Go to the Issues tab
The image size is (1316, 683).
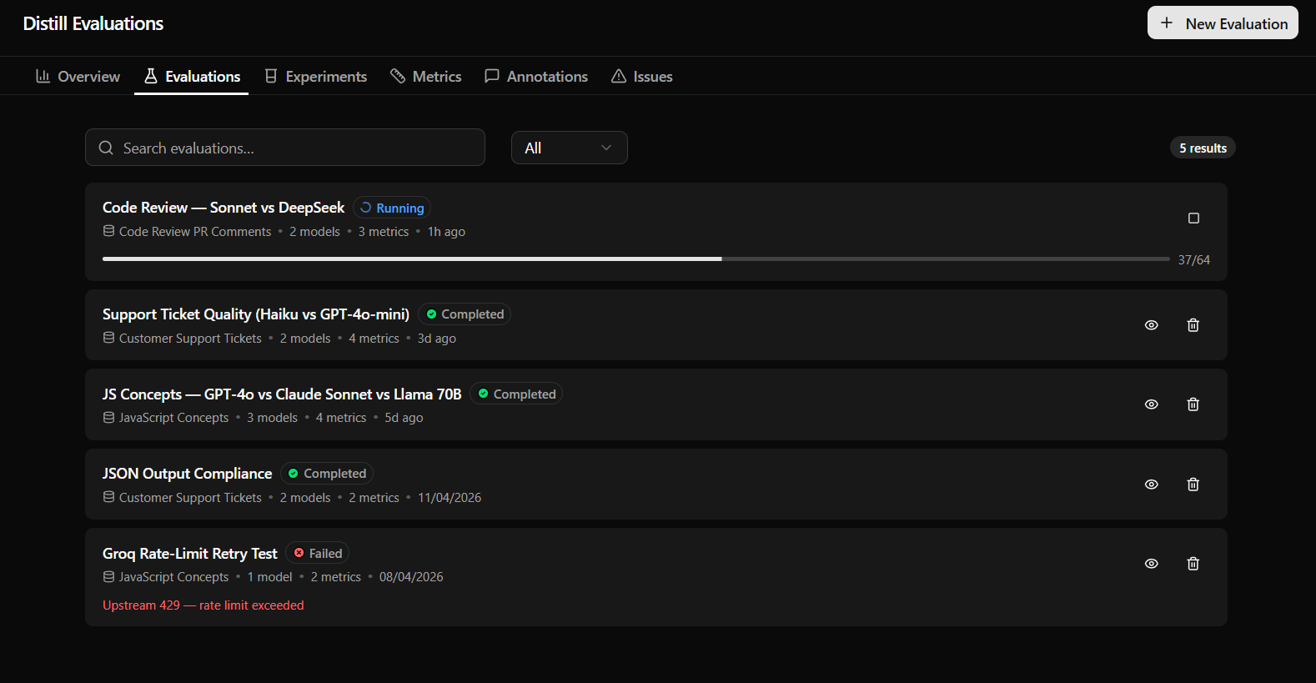pyautogui.click(x=641, y=77)
